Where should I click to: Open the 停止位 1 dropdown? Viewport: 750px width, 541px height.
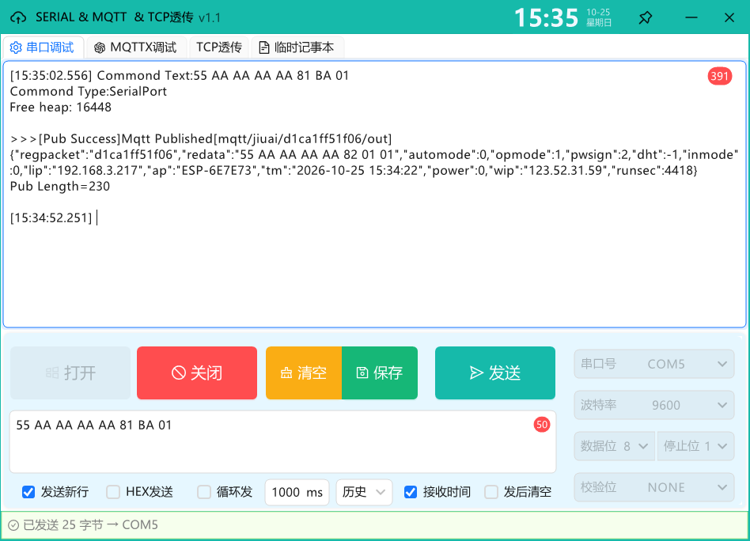coord(695,446)
